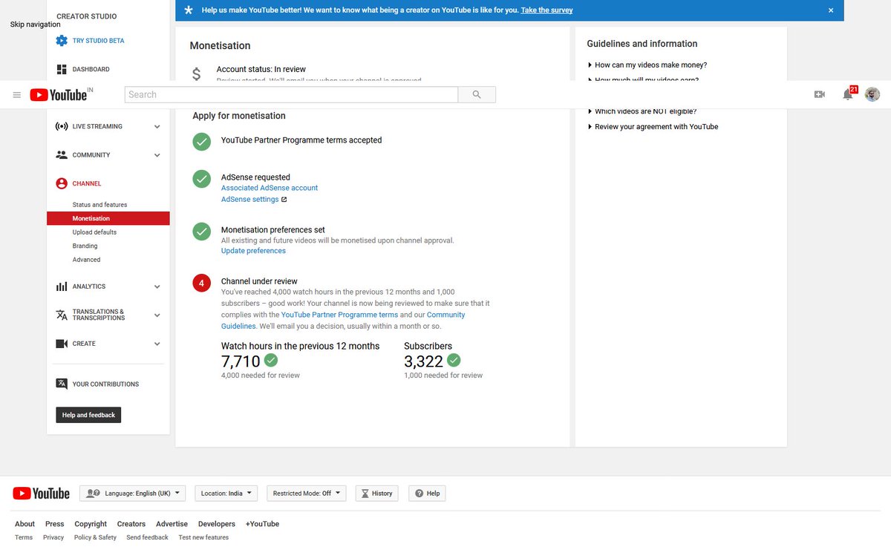Open the Policy & Safety footer link
Viewport: 891px width, 547px height.
tap(95, 537)
